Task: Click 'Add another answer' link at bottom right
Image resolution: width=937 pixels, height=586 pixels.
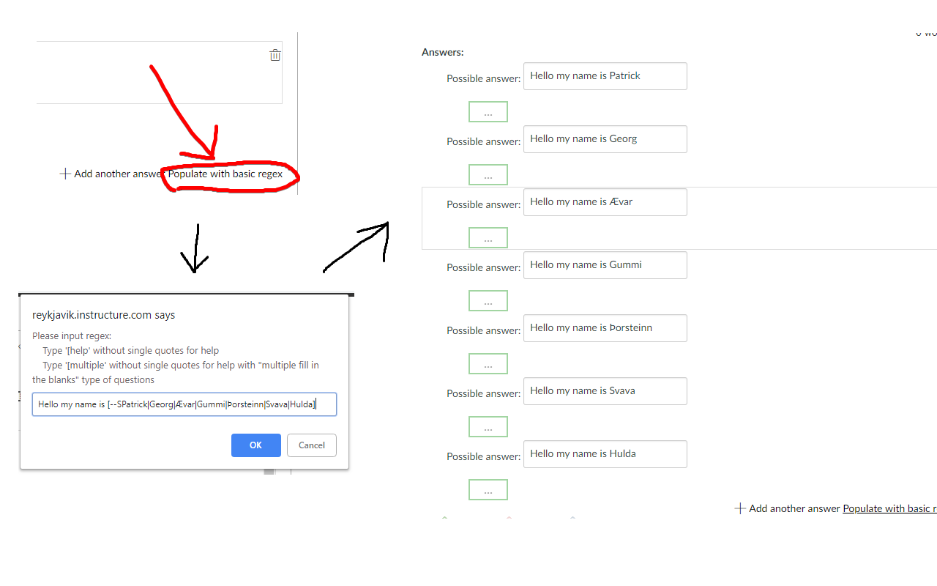Action: 794,508
